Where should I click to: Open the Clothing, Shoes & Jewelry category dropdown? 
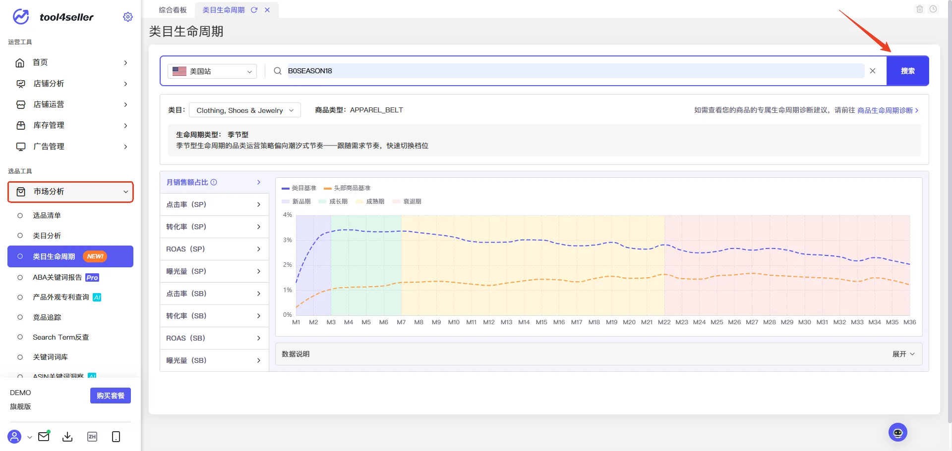click(245, 110)
